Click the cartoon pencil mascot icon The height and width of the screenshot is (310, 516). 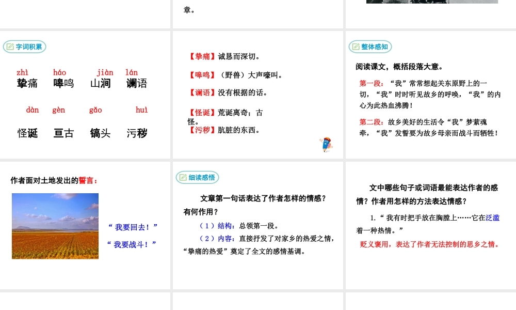326,145
